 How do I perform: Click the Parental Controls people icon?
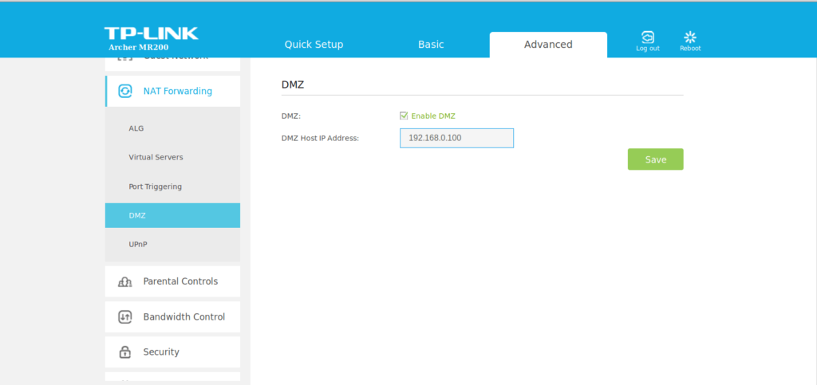click(x=125, y=281)
